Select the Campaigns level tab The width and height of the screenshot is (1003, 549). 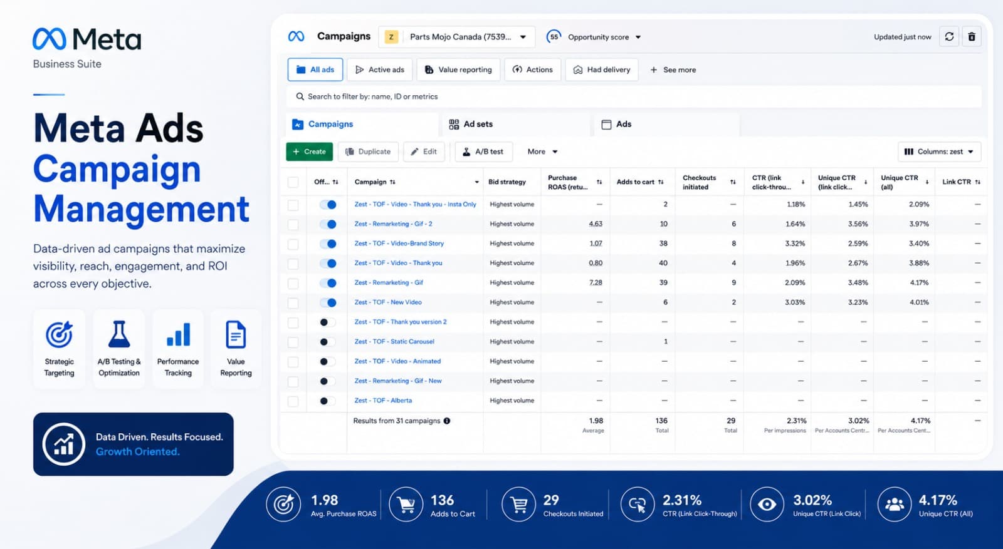(x=362, y=125)
